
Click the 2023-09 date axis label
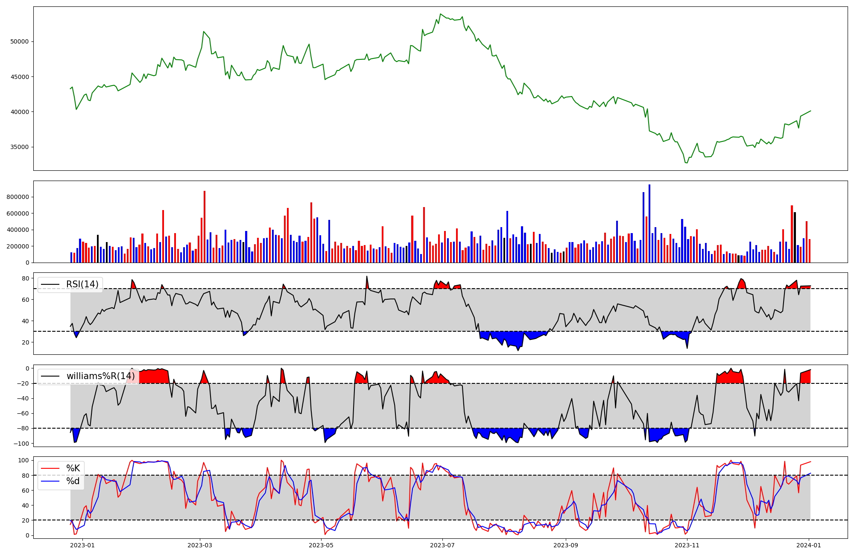click(566, 545)
